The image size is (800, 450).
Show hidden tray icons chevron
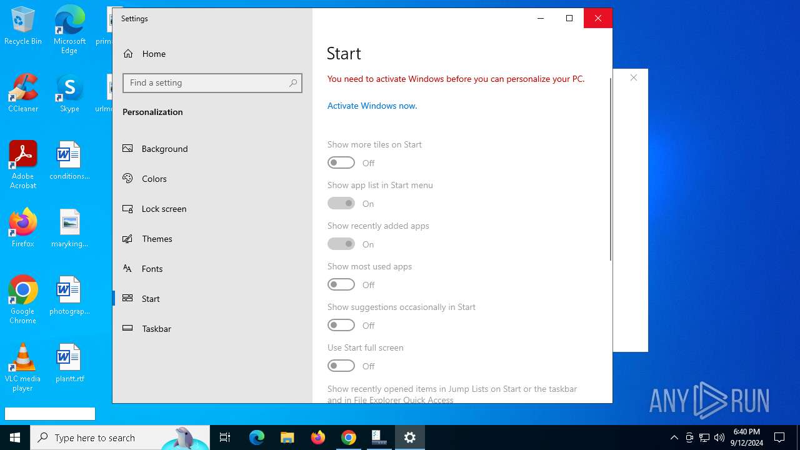coord(674,437)
